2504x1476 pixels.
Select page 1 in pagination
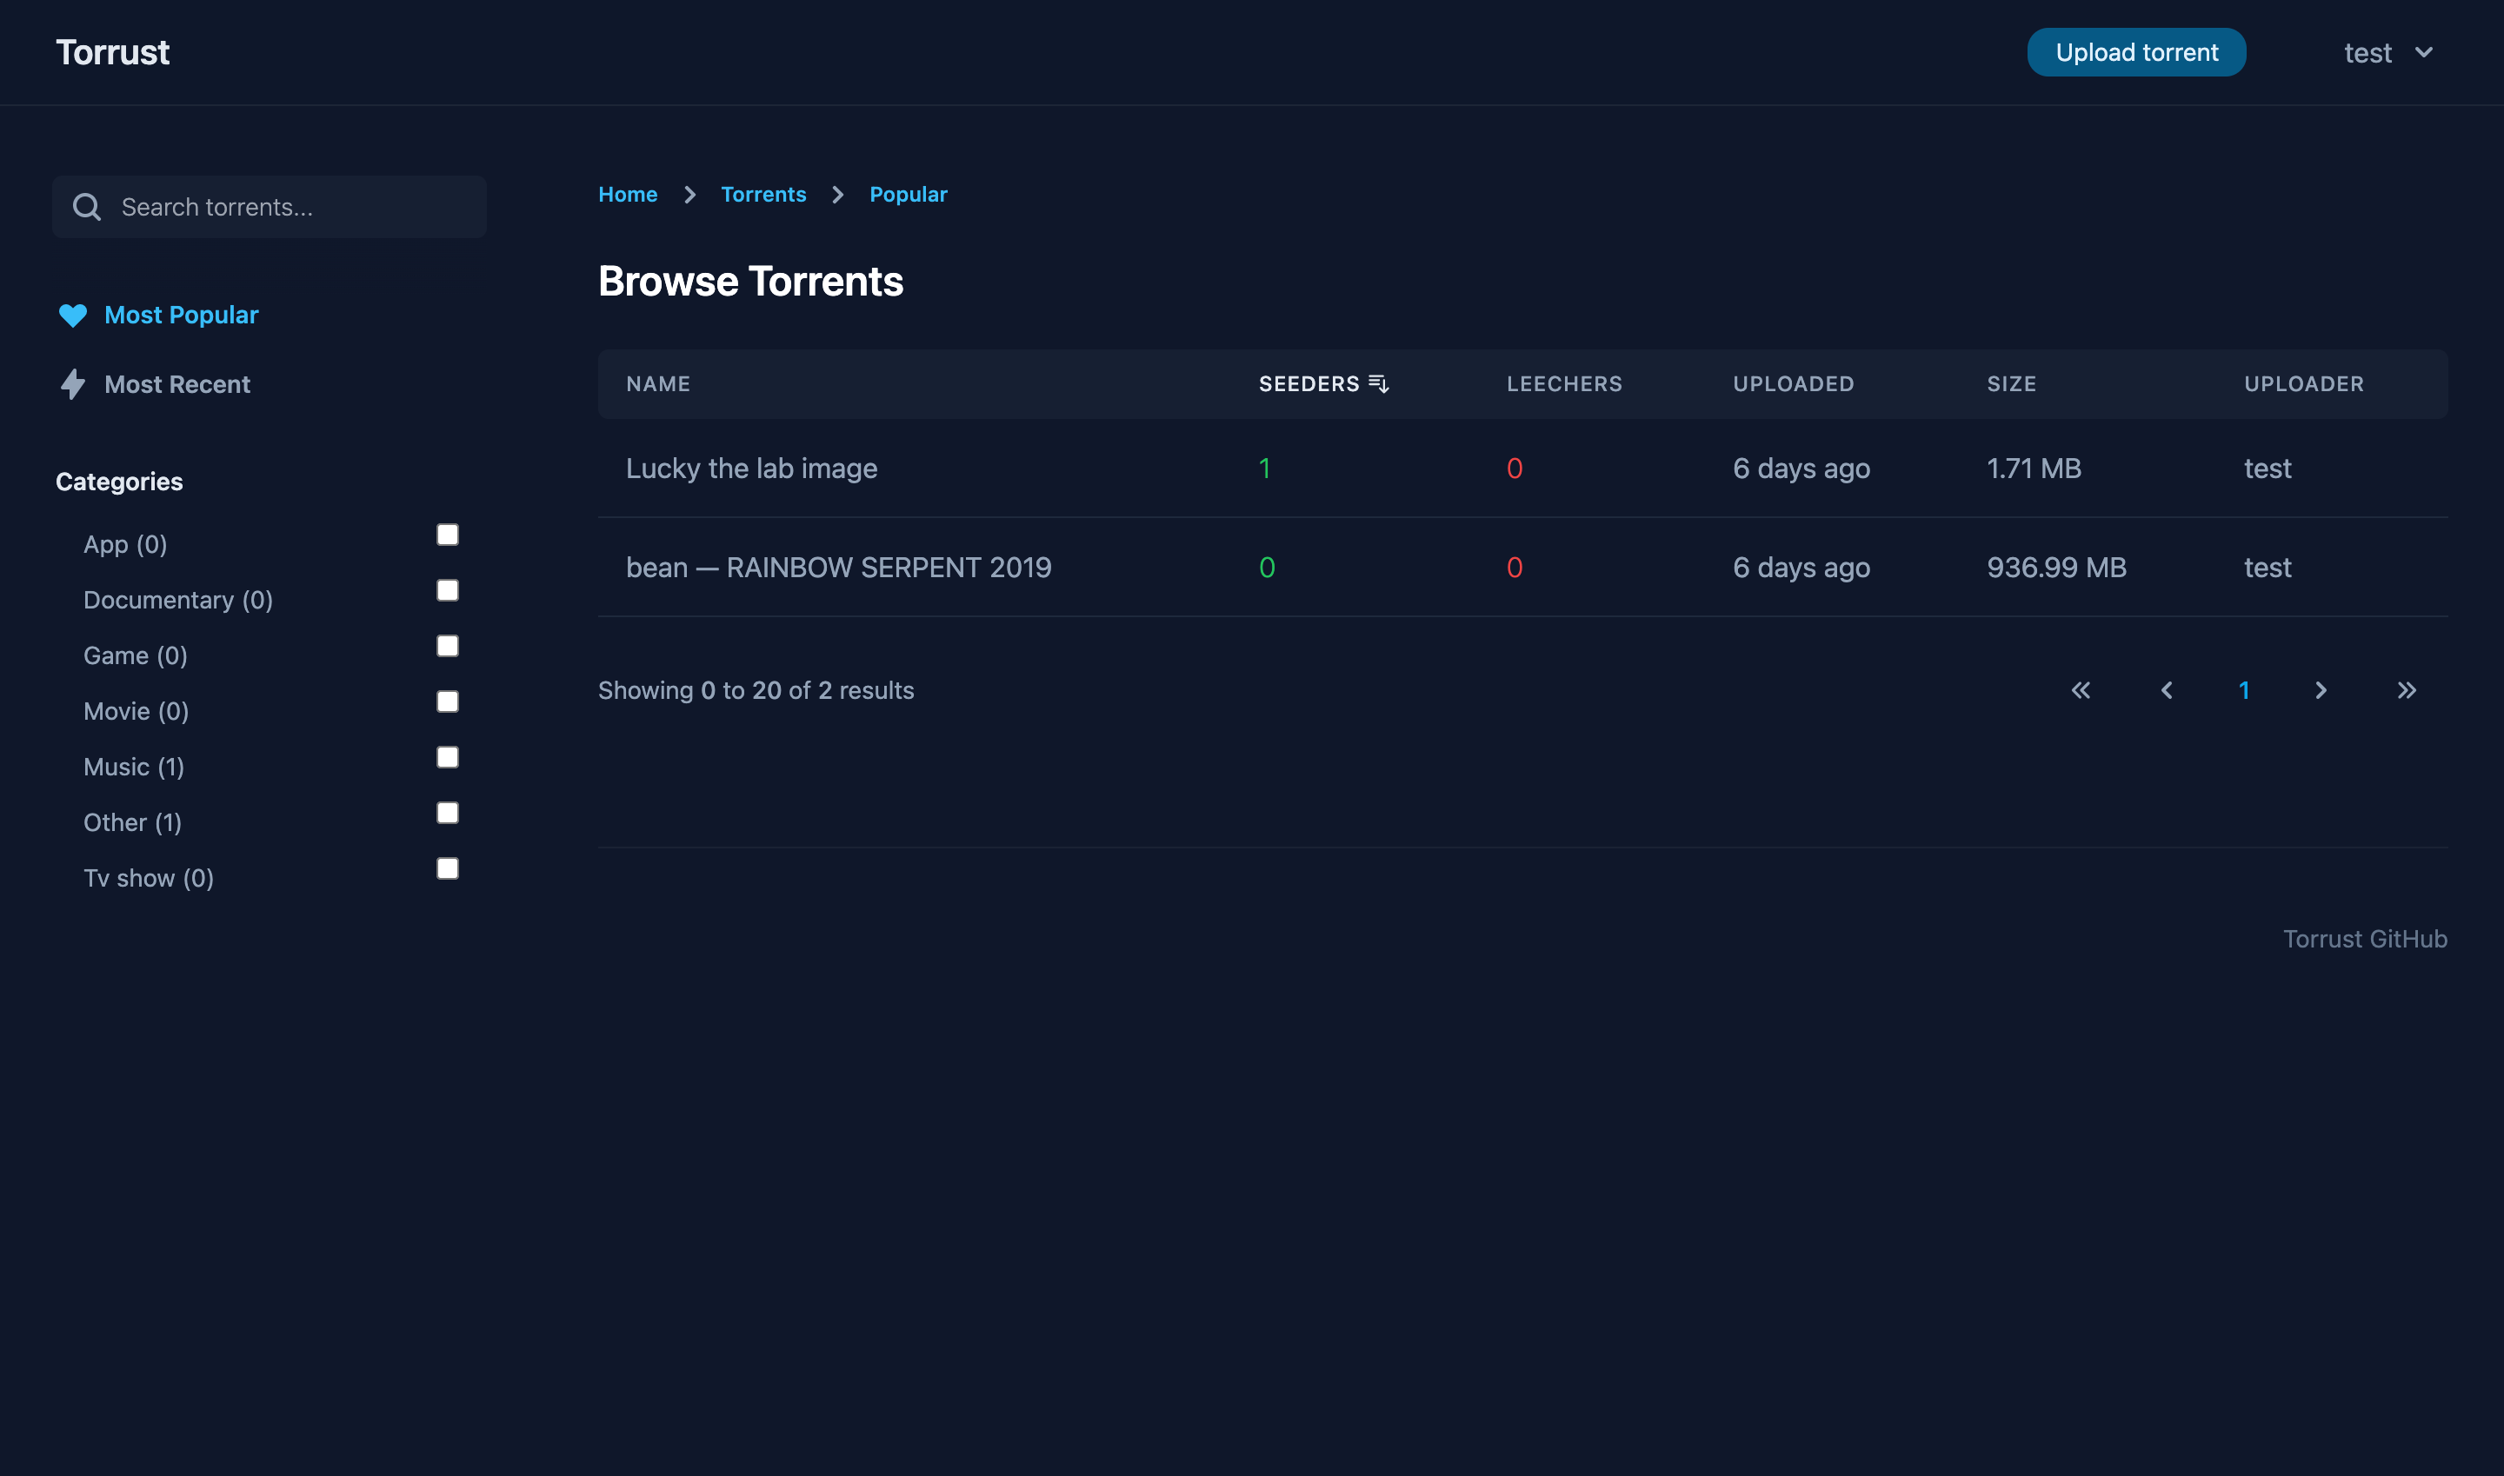point(2244,690)
